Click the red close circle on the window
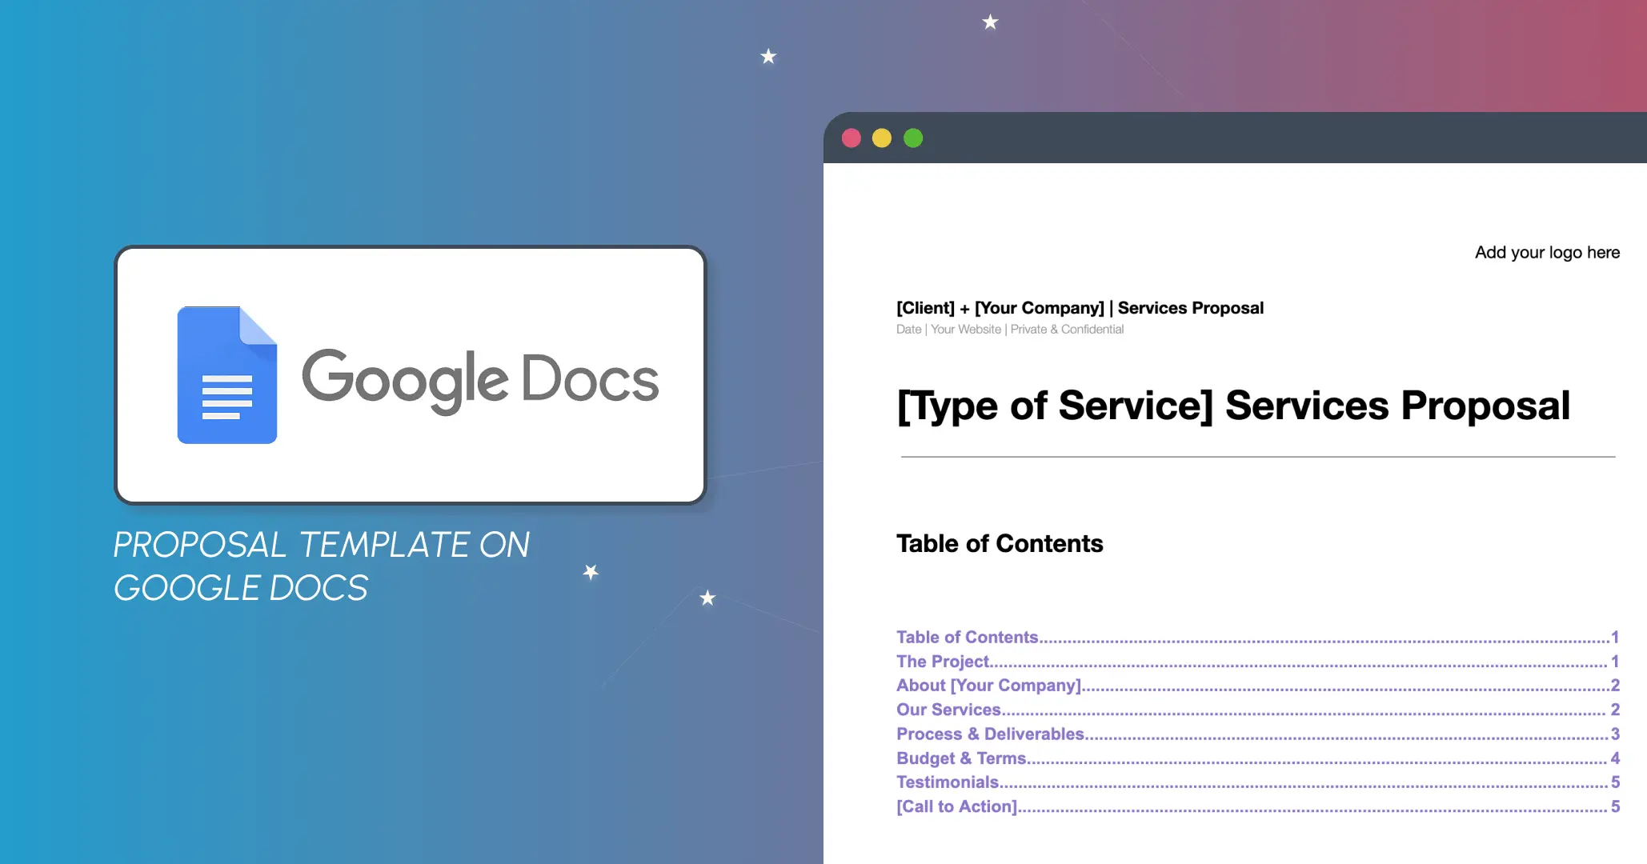The image size is (1647, 864). pos(852,138)
